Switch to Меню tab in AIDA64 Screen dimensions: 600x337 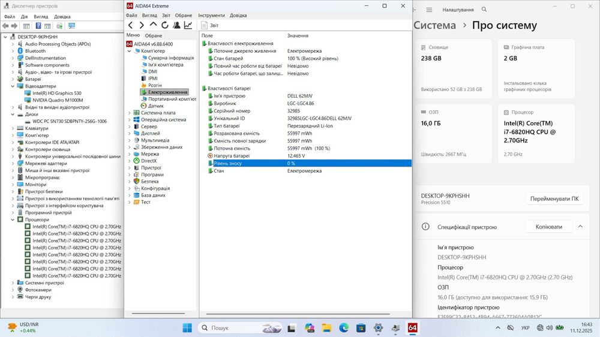[133, 35]
